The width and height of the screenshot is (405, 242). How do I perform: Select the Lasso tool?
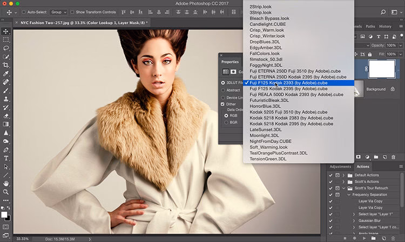pos(6,48)
